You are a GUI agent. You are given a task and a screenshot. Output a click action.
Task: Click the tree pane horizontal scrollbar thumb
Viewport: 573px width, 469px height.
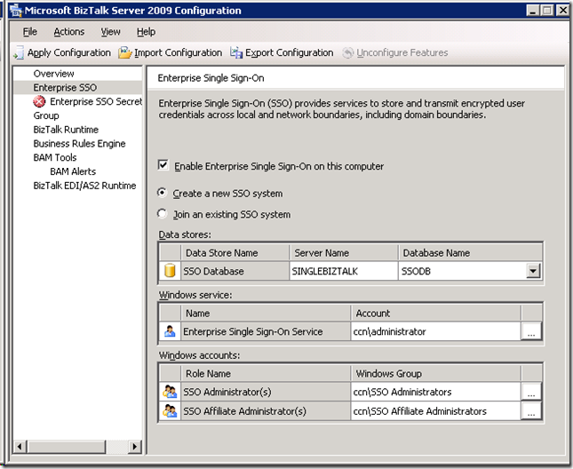pyautogui.click(x=67, y=446)
